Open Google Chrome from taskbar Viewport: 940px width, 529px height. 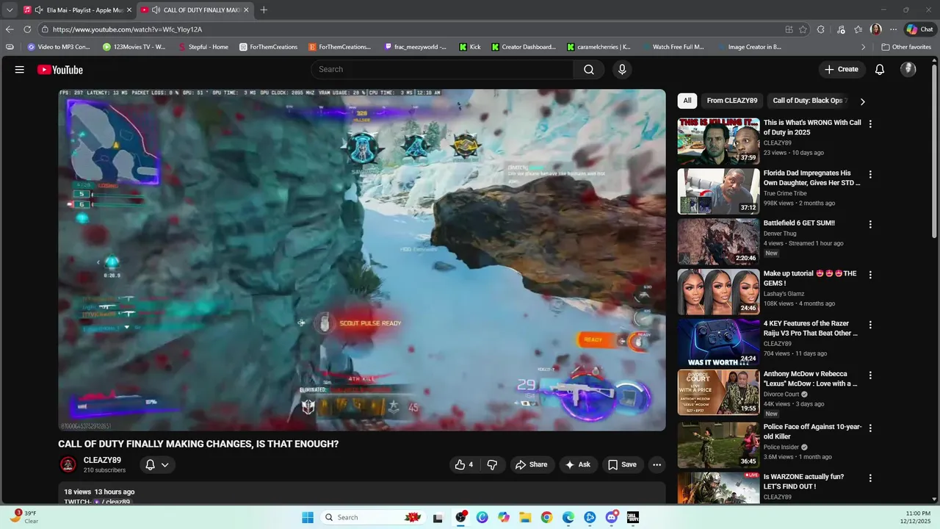tap(546, 517)
